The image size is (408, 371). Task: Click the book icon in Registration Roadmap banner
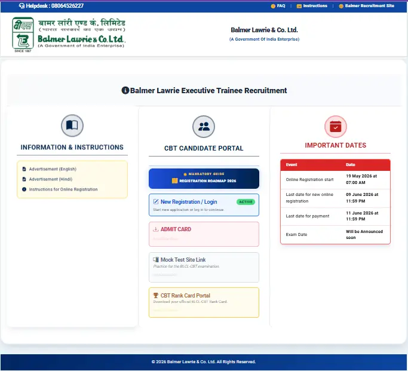click(x=174, y=180)
